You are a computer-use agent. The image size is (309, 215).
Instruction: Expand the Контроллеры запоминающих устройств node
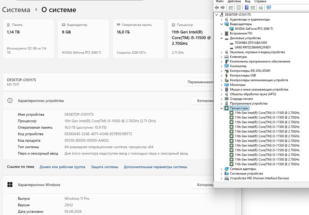[222, 80]
